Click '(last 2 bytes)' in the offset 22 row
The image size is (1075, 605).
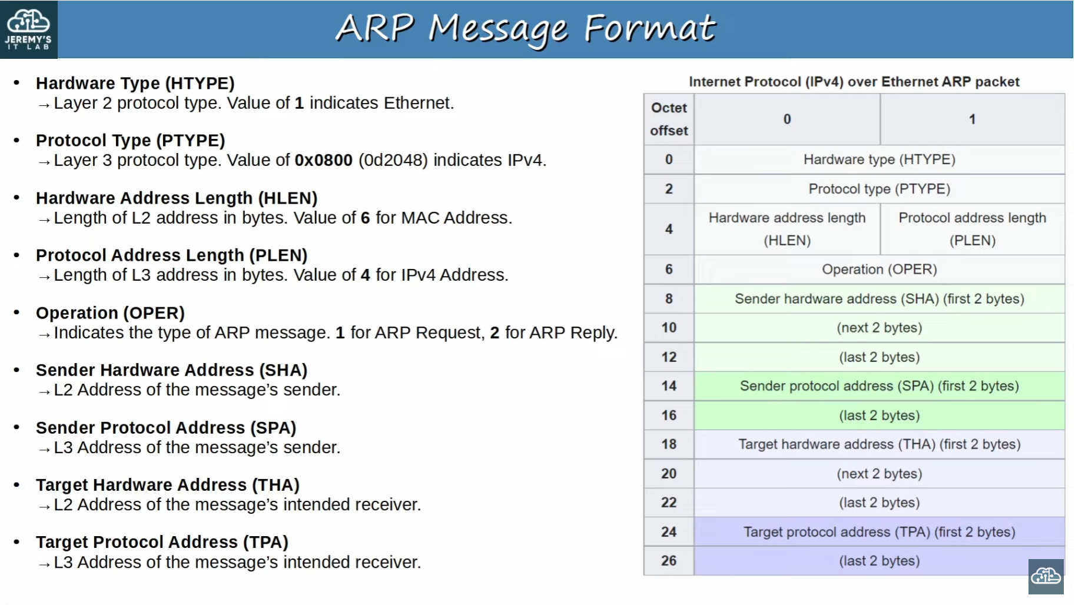(x=880, y=503)
